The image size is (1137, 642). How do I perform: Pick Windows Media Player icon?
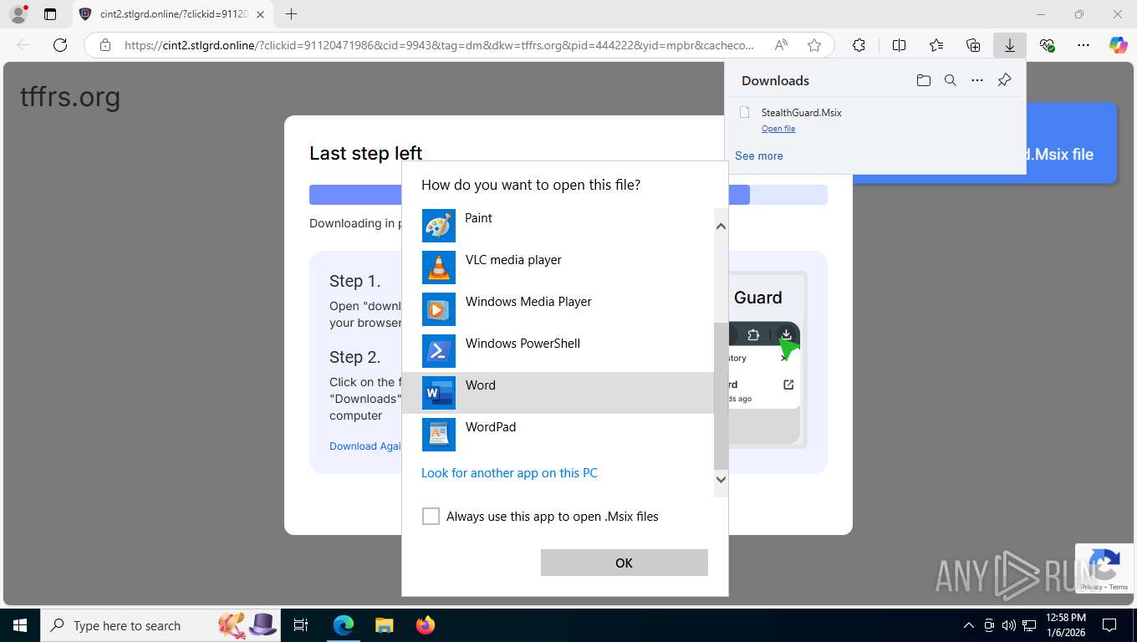click(x=438, y=309)
